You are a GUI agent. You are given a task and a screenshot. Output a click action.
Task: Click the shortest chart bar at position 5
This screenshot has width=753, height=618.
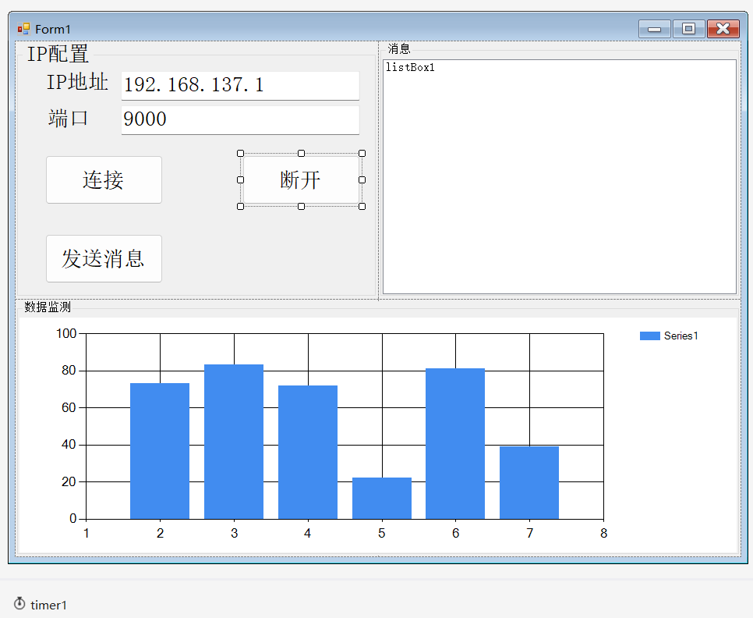click(x=381, y=498)
